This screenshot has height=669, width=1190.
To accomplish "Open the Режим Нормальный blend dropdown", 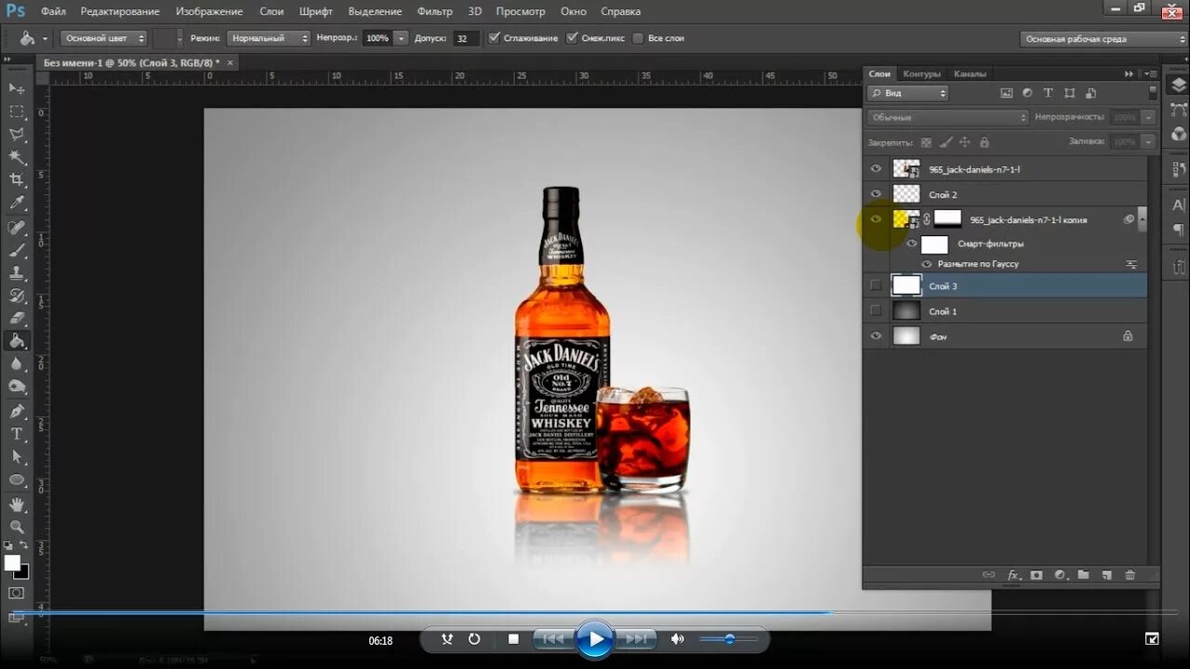I will click(268, 38).
